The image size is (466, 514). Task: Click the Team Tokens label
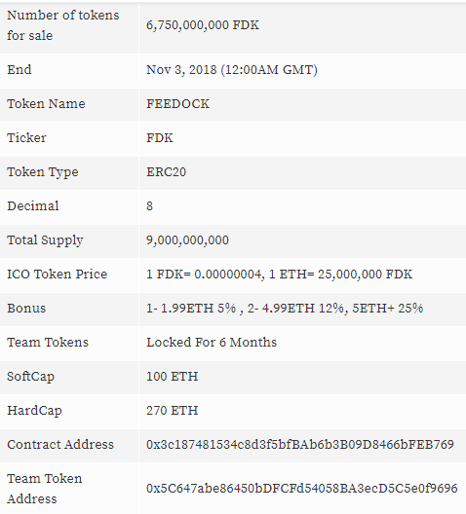48,343
